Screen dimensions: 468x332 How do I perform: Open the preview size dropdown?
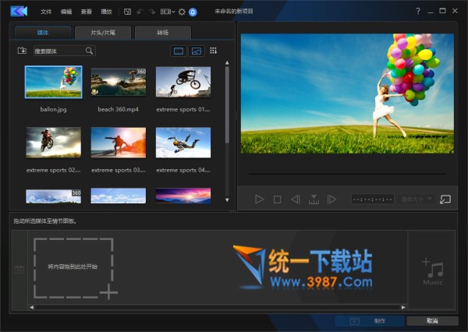(x=416, y=199)
